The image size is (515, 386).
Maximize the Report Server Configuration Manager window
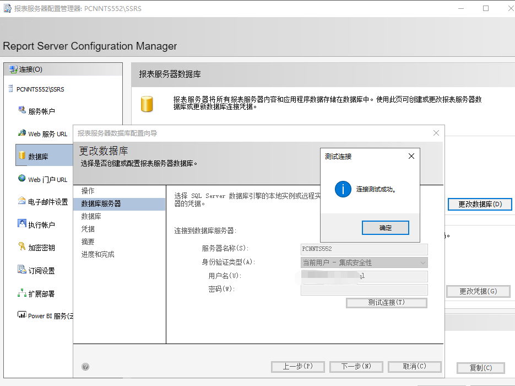click(x=485, y=8)
